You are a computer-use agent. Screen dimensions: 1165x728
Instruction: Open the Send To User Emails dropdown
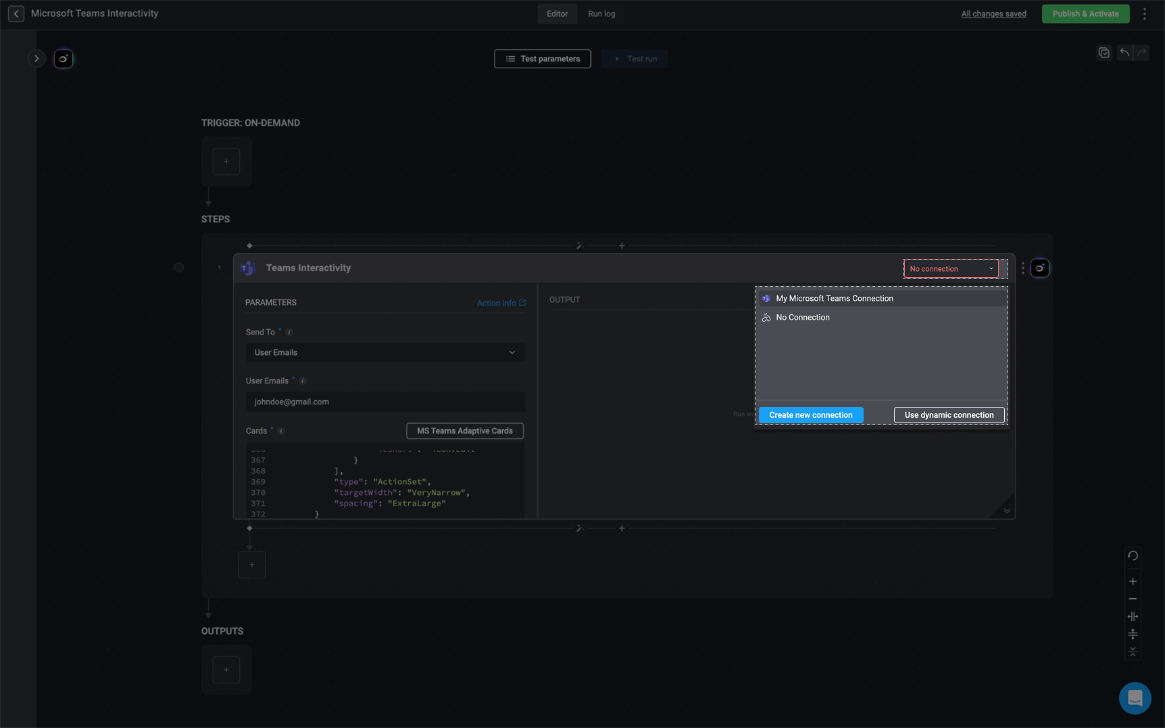(x=385, y=352)
